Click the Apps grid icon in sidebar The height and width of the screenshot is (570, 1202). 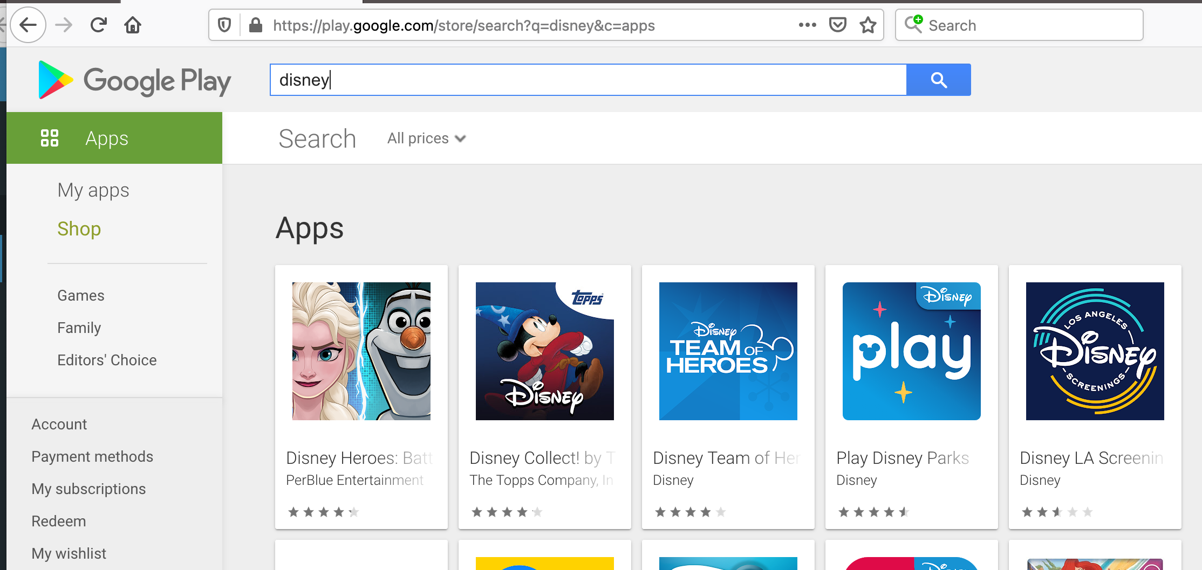click(50, 138)
